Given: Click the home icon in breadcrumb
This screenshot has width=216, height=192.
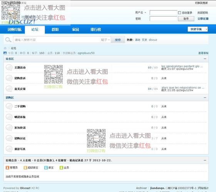Looking at the screenshot, I should [5, 48].
